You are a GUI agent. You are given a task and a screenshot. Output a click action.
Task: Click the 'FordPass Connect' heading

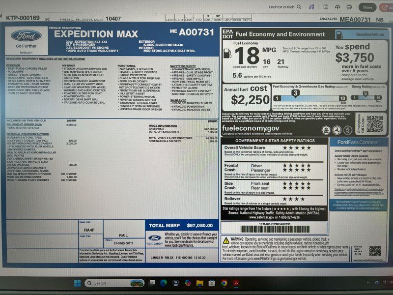tap(358, 142)
